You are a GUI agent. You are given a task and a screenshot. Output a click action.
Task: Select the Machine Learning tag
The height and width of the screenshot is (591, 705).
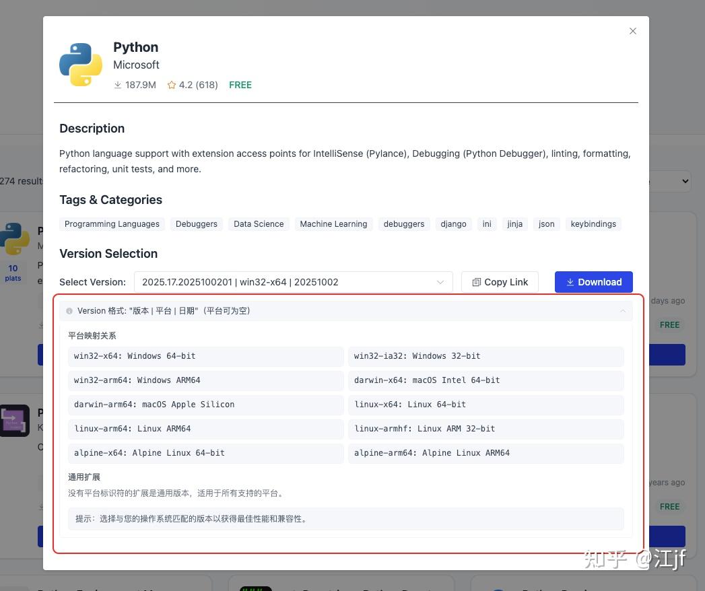pos(333,224)
